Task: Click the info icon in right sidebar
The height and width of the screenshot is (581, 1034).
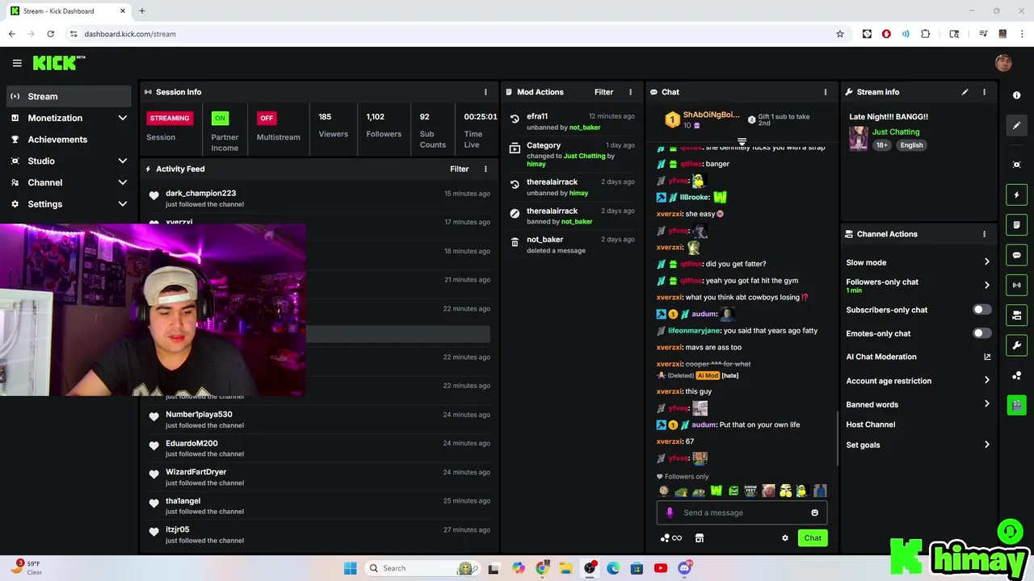Action: [x=1016, y=95]
